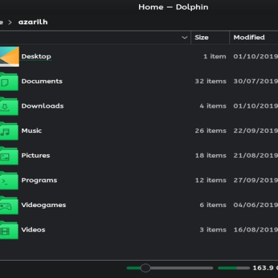Select the Programs folder name
The image size is (278, 278).
pyautogui.click(x=39, y=181)
